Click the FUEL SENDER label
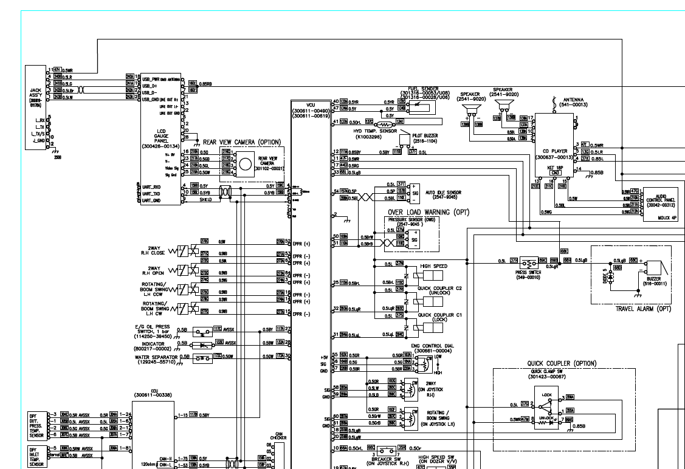 [423, 89]
